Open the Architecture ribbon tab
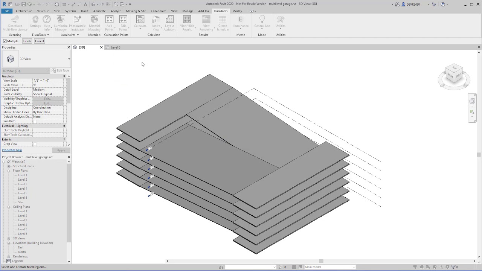The height and width of the screenshot is (271, 482). pyautogui.click(x=24, y=11)
